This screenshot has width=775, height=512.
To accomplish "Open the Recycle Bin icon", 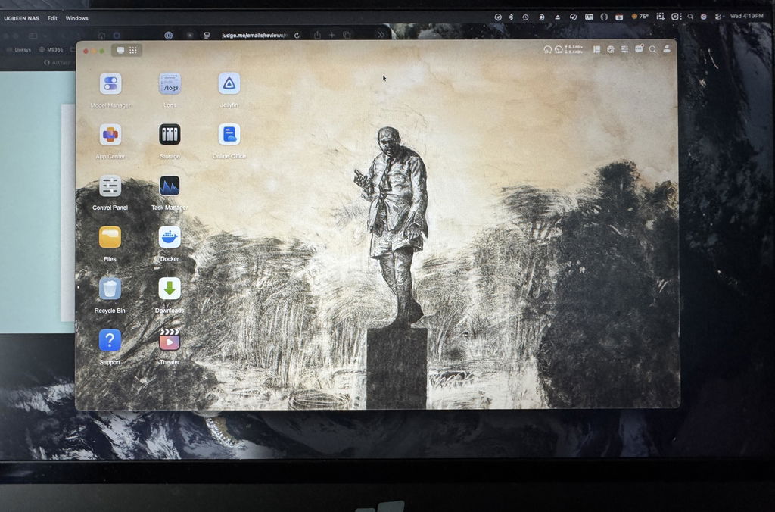I will click(x=110, y=289).
